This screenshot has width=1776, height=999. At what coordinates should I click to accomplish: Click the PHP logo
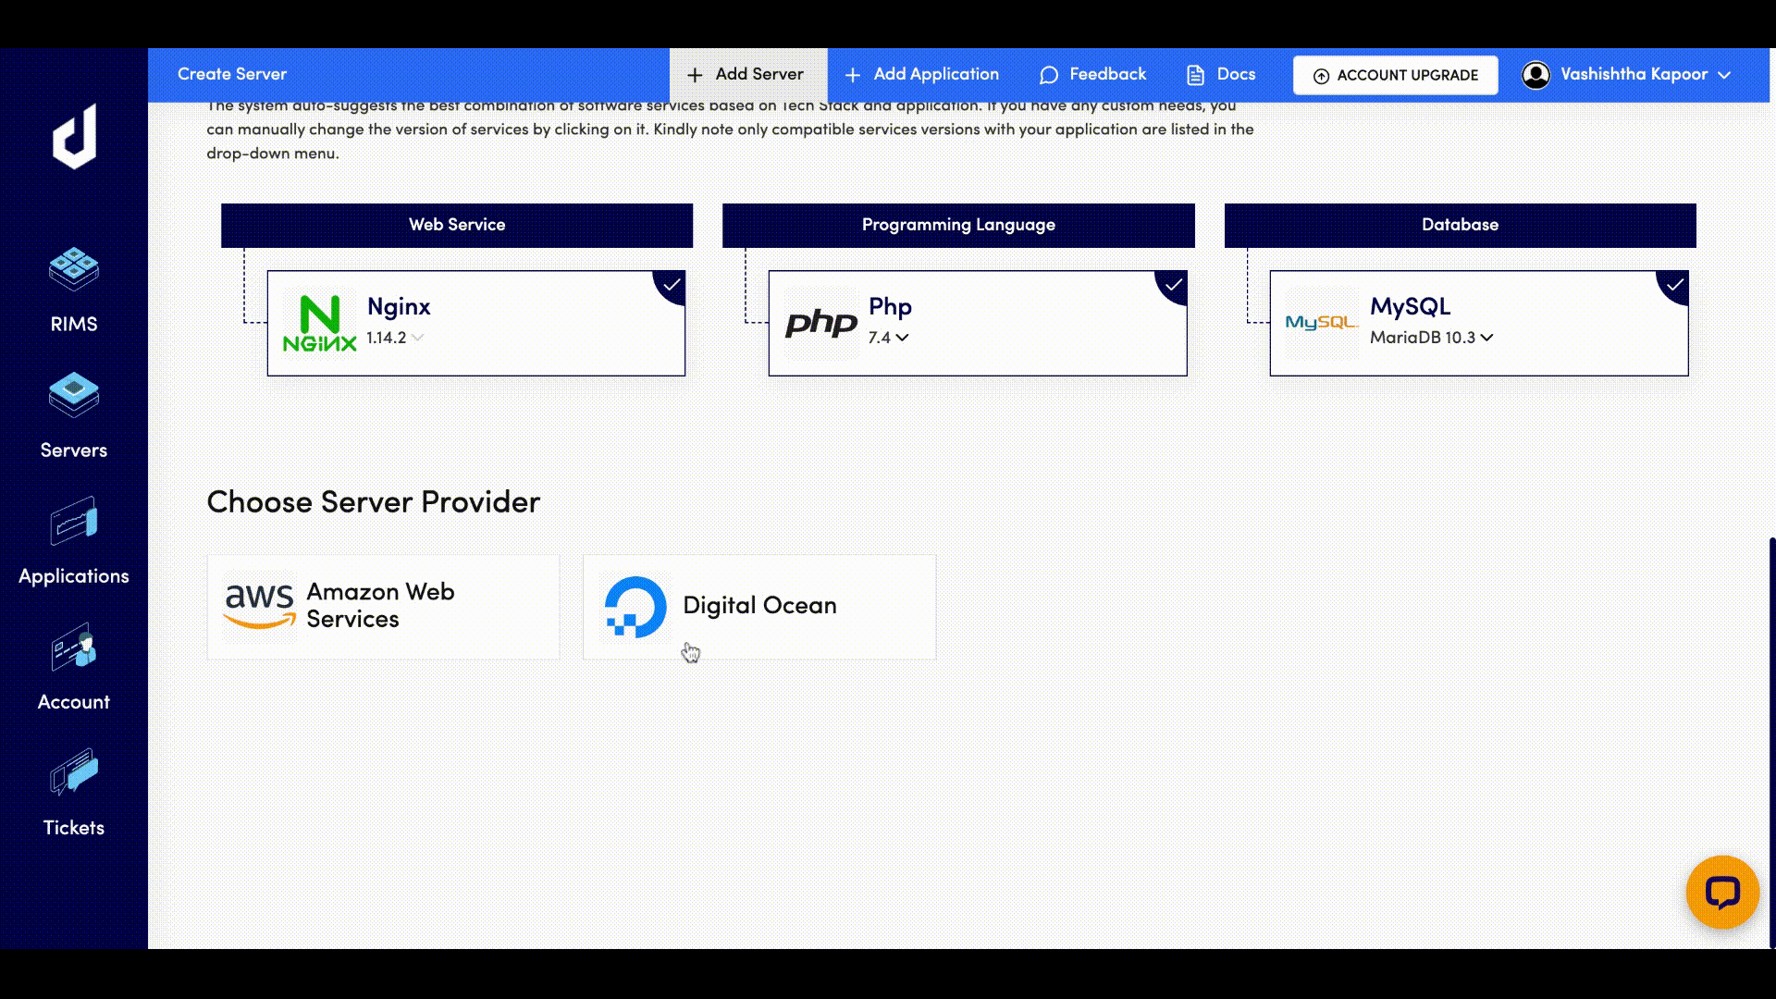pos(821,323)
